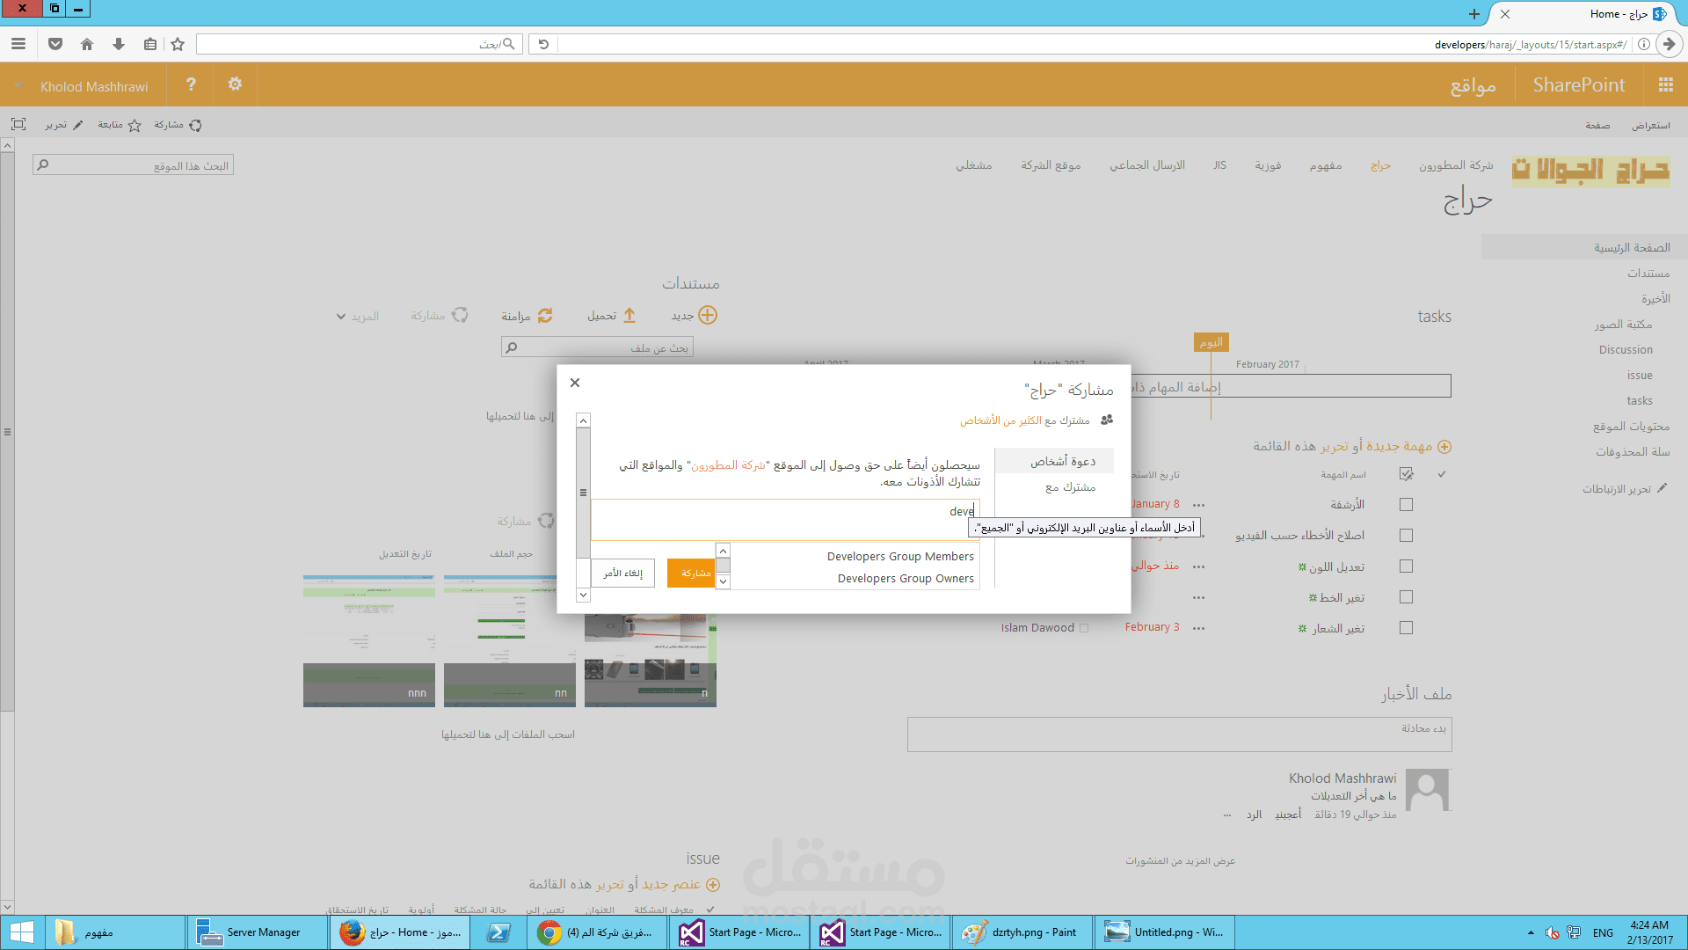Select the دعوة أشخاص tab in dialog
This screenshot has width=1688, height=950.
point(1062,461)
